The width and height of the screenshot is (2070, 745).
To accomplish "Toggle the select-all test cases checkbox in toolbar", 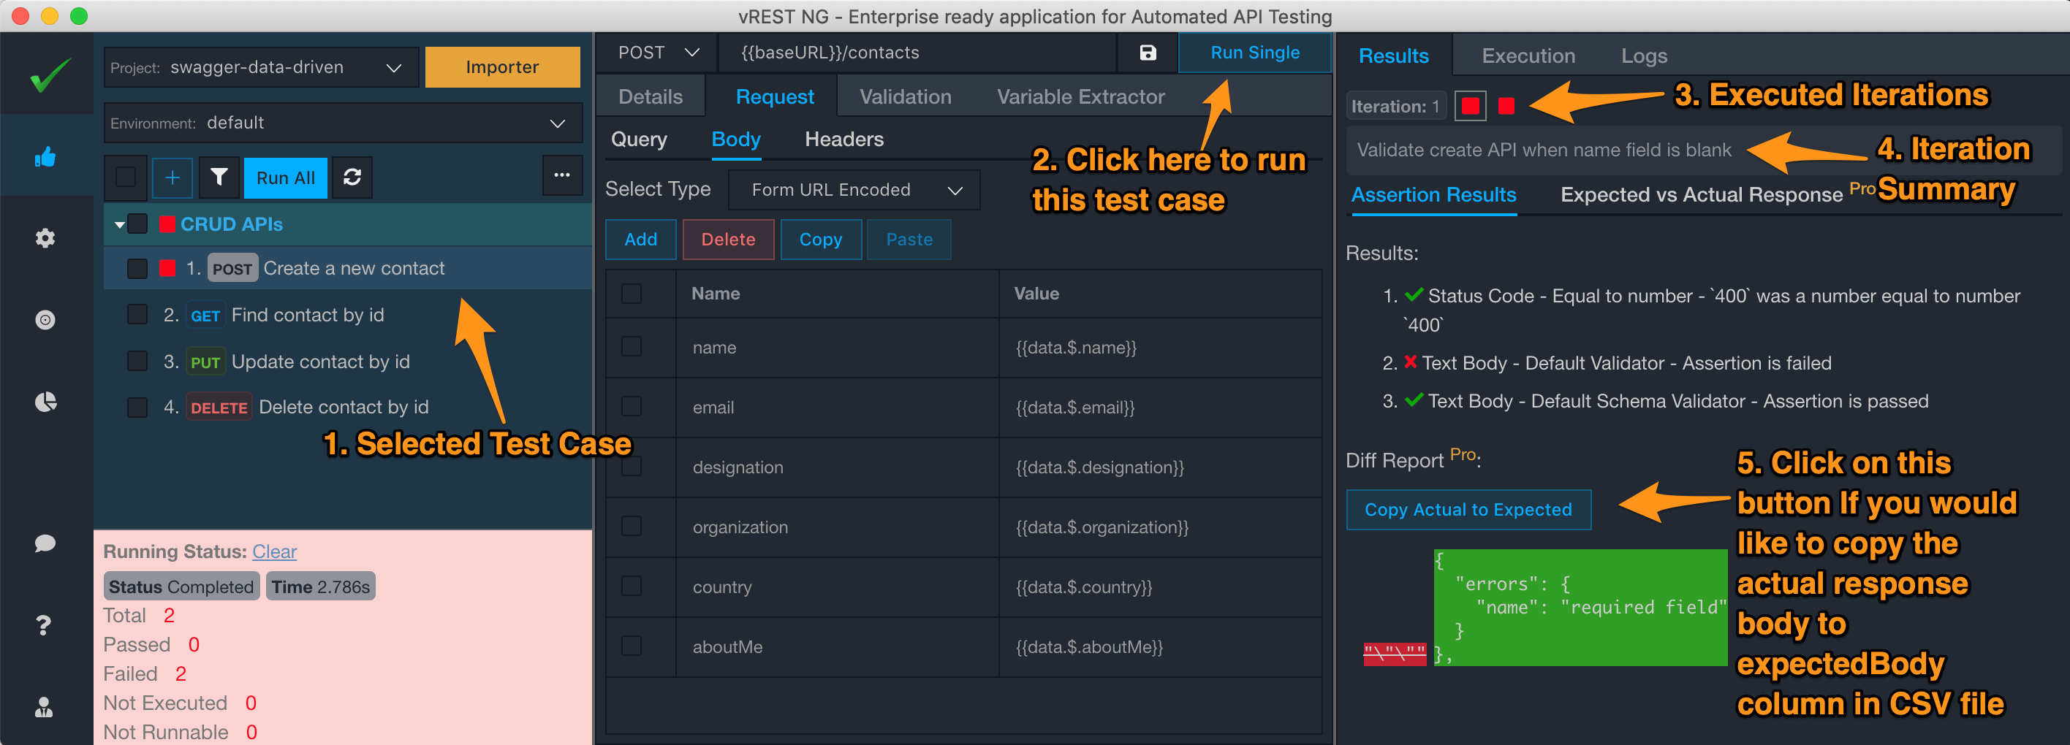I will pos(126,177).
